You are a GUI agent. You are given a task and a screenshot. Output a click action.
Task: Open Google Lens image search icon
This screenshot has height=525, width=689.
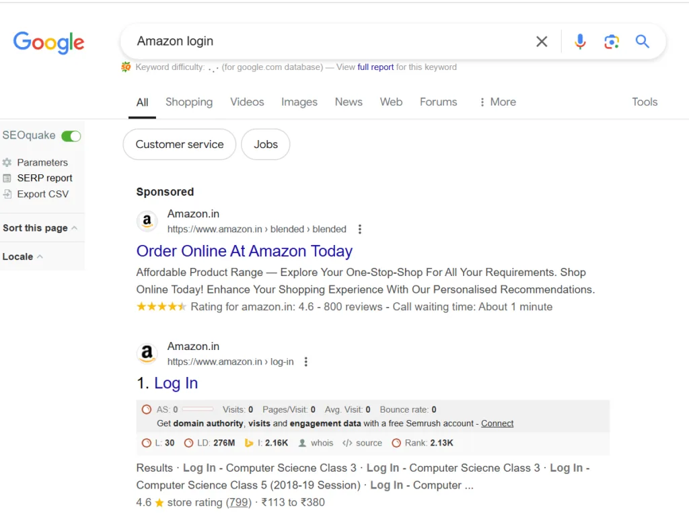pos(611,41)
